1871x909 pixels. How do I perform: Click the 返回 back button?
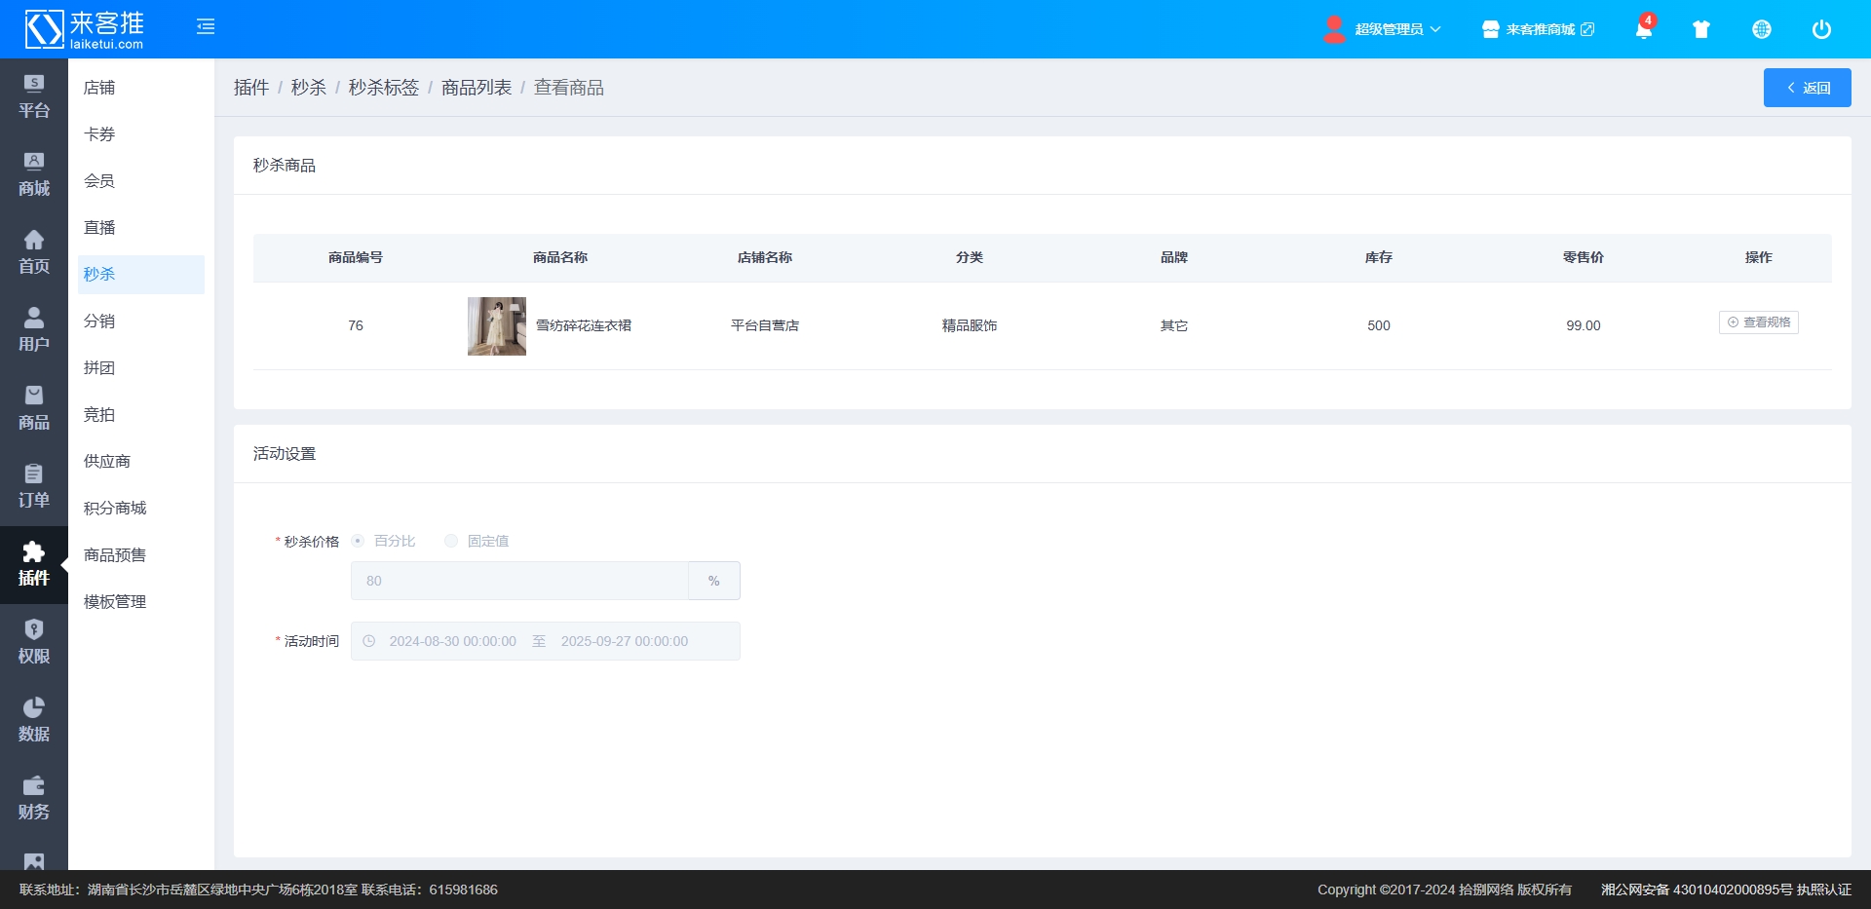pyautogui.click(x=1807, y=88)
